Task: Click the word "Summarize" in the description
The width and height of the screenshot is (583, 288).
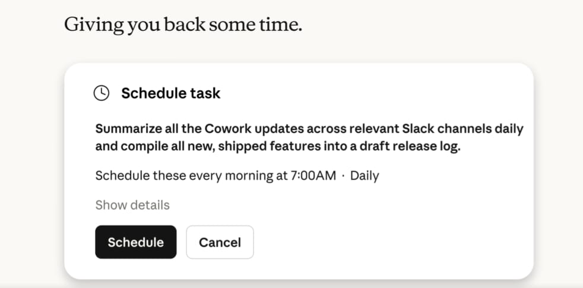Action: (x=128, y=129)
